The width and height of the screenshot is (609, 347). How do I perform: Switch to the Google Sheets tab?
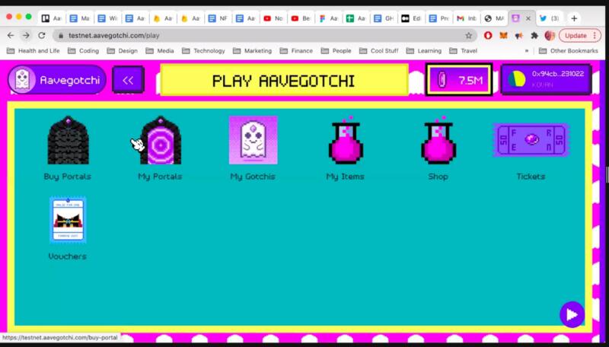coord(356,18)
